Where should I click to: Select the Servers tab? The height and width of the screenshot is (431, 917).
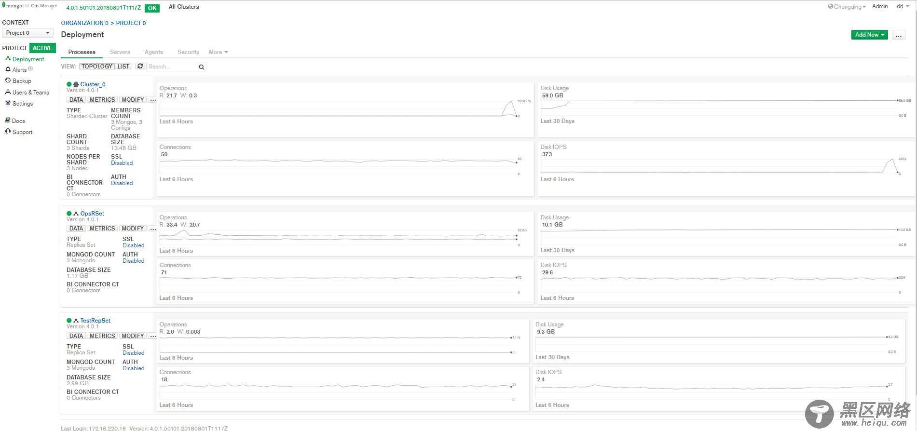tap(120, 52)
